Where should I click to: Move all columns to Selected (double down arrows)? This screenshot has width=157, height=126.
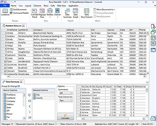(x=29, y=95)
